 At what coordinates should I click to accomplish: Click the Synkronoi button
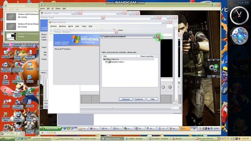click(125, 99)
